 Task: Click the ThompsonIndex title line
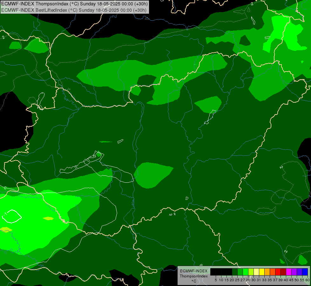click(74, 4)
